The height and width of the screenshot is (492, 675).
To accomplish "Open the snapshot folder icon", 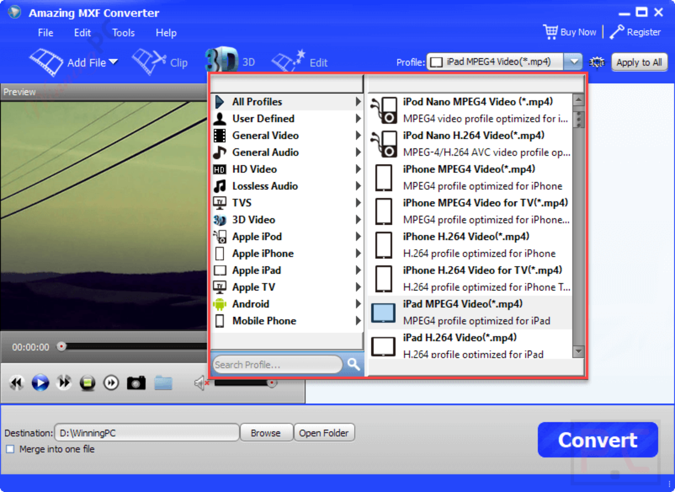I will click(163, 383).
